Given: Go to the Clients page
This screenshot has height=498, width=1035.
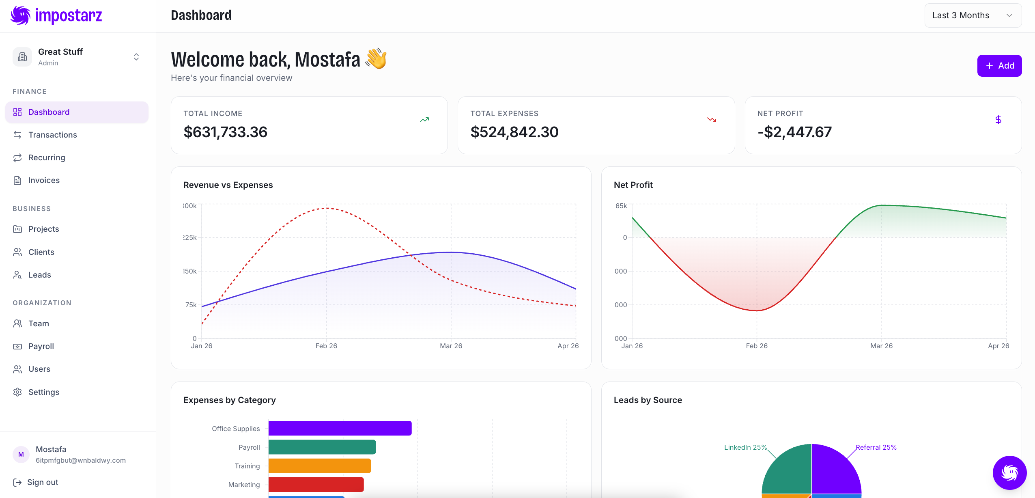Looking at the screenshot, I should point(41,252).
